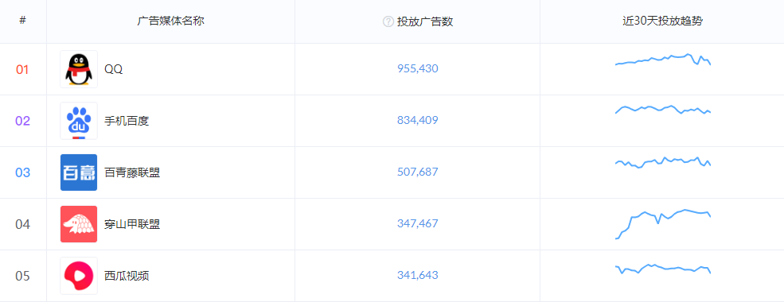784x302 pixels.
Task: Select the 347,467 ad count value
Action: (x=418, y=223)
